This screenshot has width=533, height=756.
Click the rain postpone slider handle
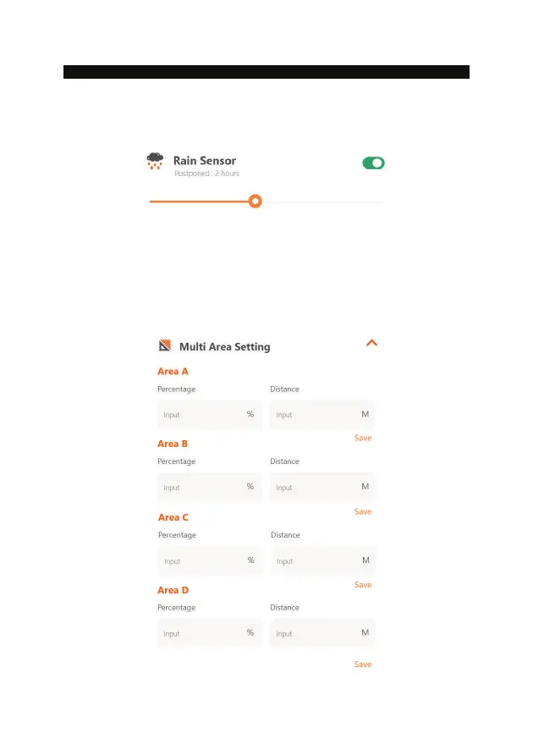(x=256, y=201)
